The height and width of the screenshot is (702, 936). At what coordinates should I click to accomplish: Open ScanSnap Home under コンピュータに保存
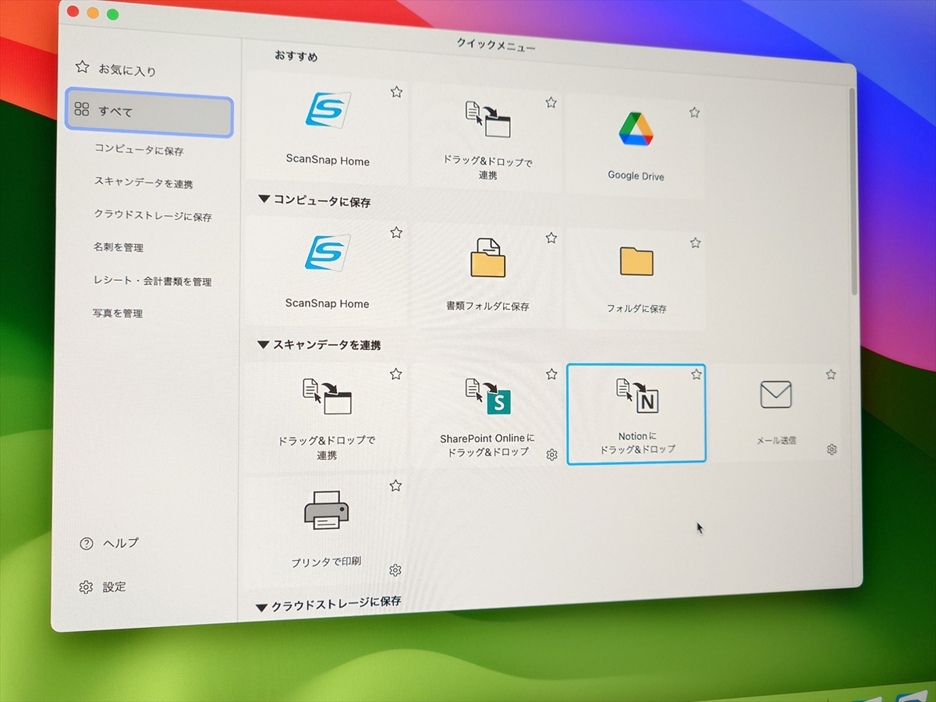coord(327,271)
